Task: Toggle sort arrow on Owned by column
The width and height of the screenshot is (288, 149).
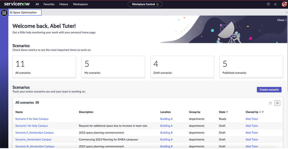Action: tap(260, 112)
